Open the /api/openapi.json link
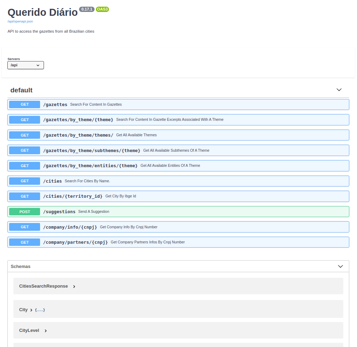The width and height of the screenshot is (357, 347). pos(20,21)
